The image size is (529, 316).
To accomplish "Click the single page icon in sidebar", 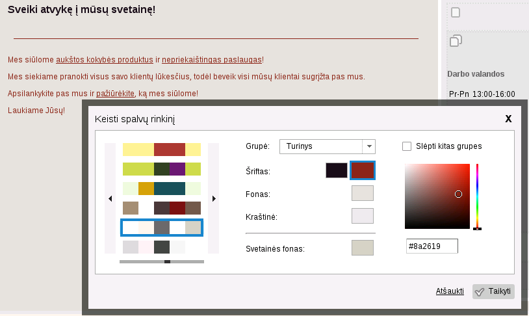I will point(456,12).
